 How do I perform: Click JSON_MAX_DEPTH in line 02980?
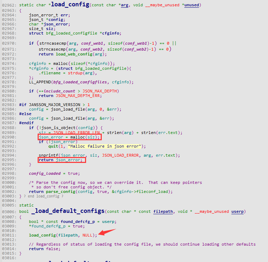point(100,91)
